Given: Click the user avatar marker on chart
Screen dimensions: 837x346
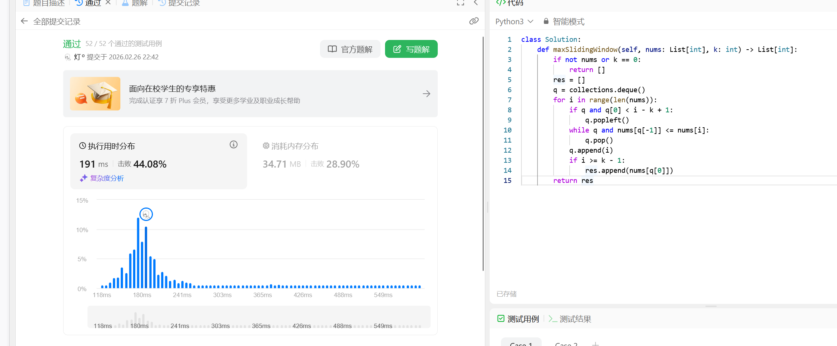Looking at the screenshot, I should 146,214.
